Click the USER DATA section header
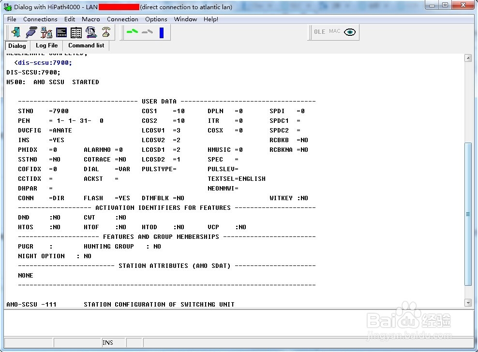This screenshot has height=352, width=478. tap(159, 102)
